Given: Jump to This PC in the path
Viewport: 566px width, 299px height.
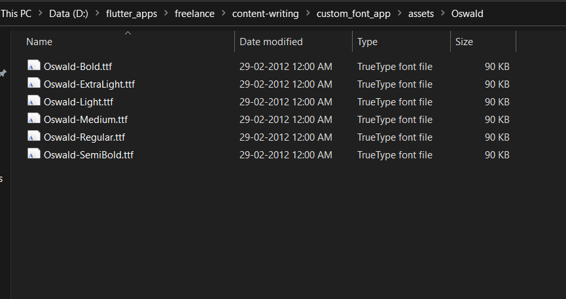Looking at the screenshot, I should [x=16, y=14].
